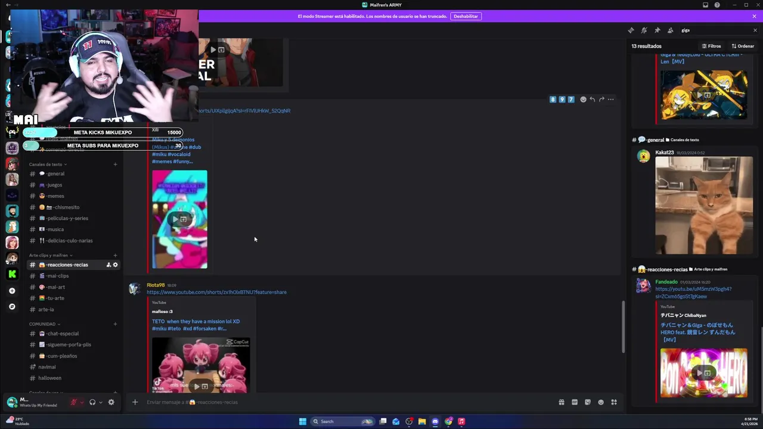Edit channel gear on -reacciones-recias
This screenshot has height=429, width=763.
(115, 265)
